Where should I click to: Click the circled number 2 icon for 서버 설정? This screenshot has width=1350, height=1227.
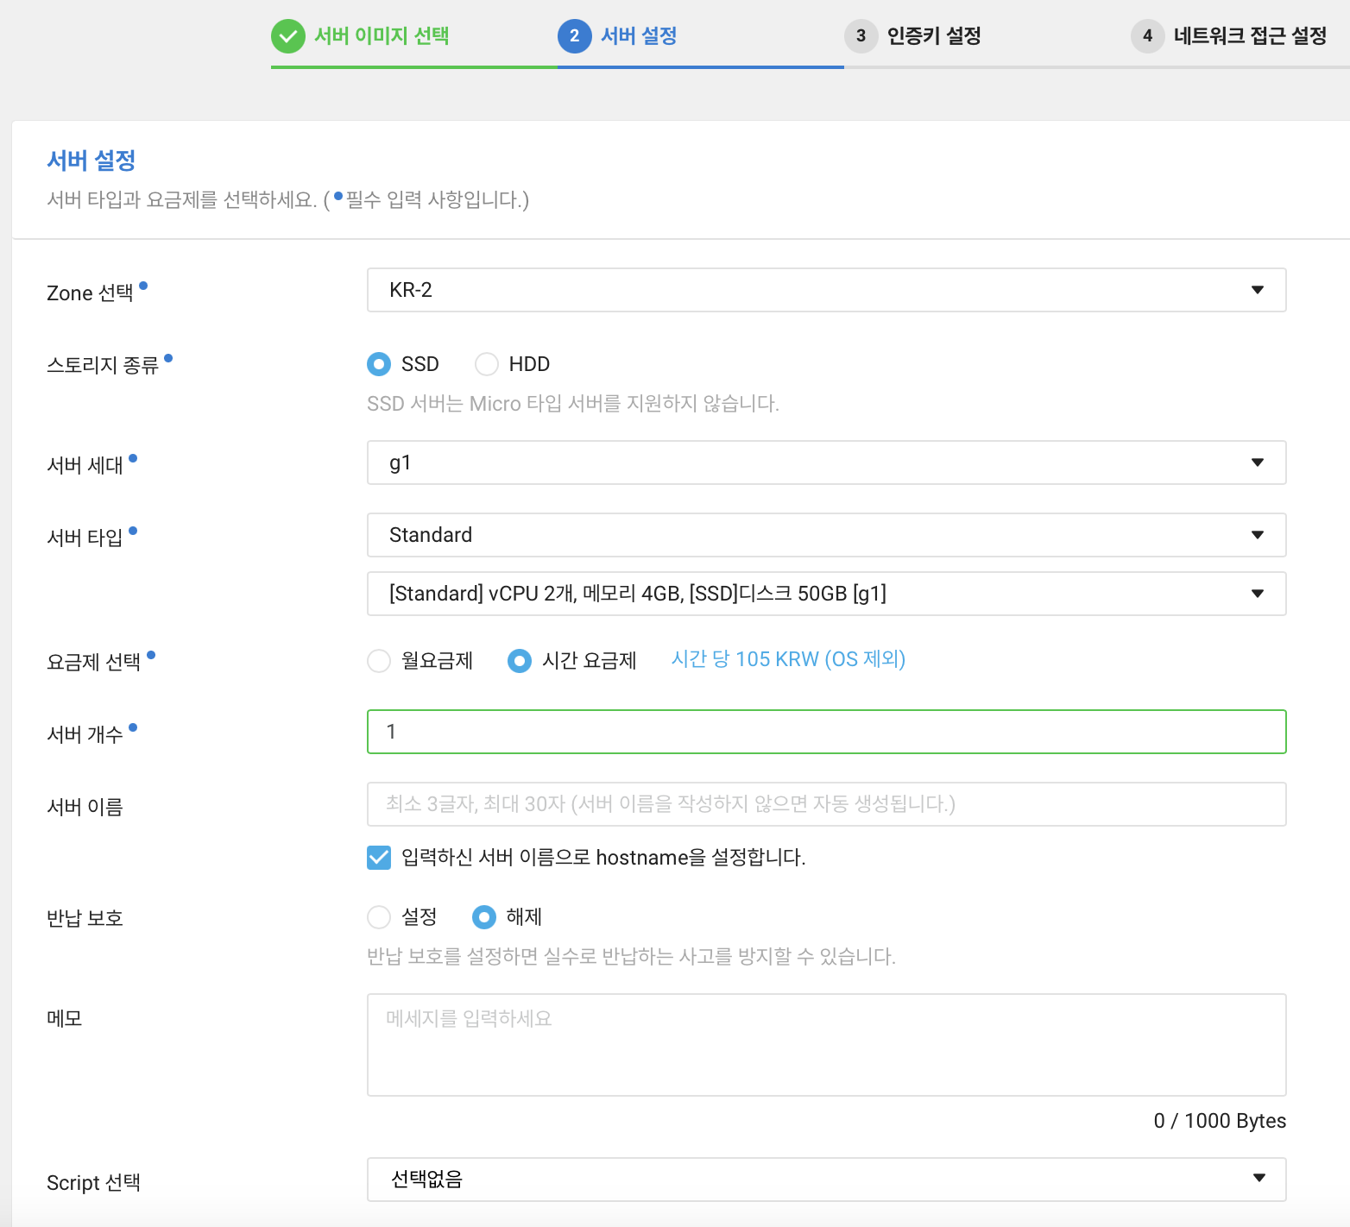pyautogui.click(x=576, y=36)
